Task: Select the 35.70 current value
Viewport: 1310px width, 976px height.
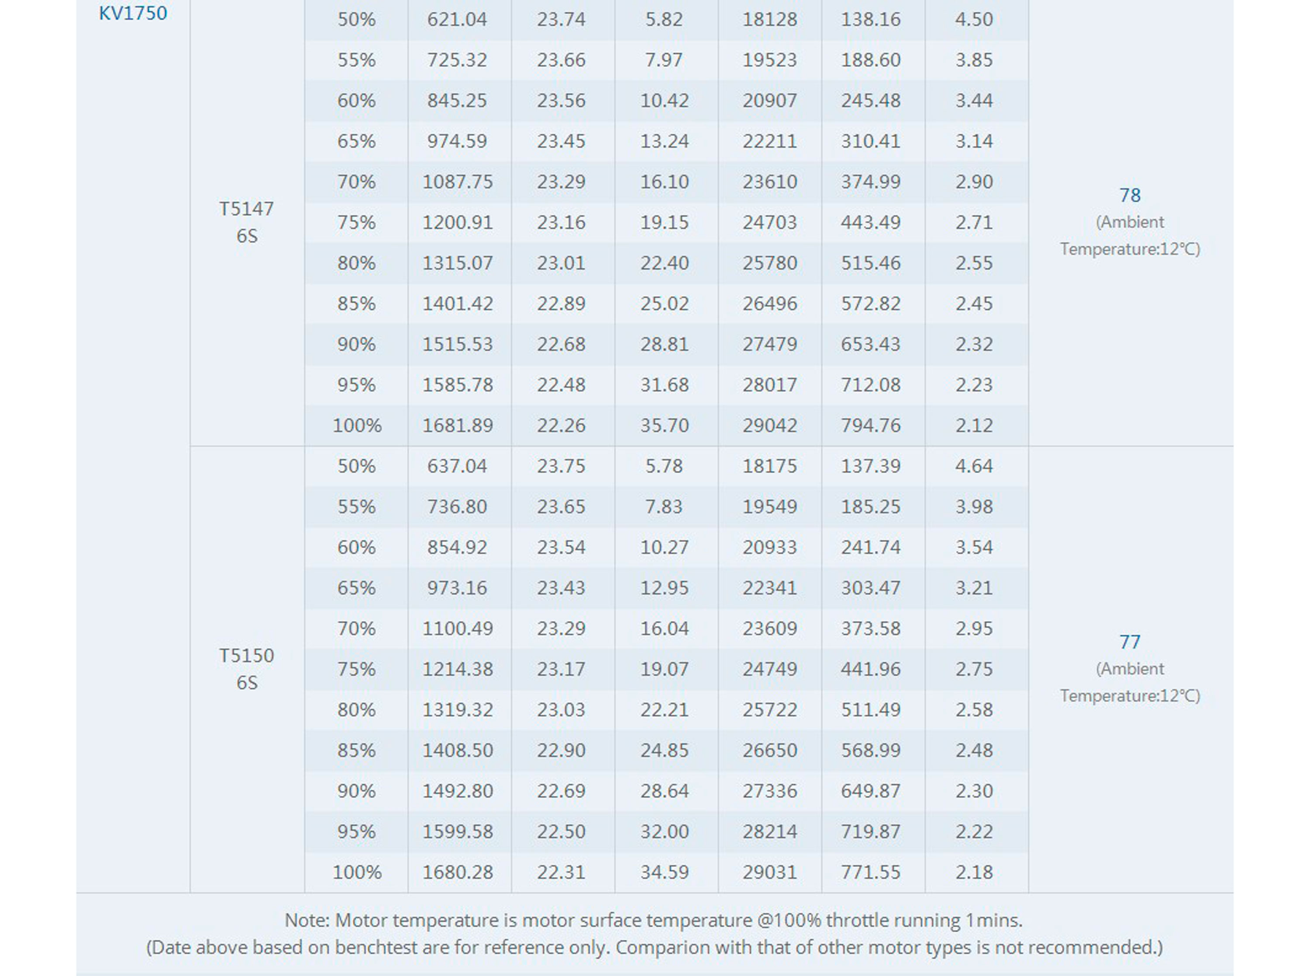Action: tap(665, 426)
